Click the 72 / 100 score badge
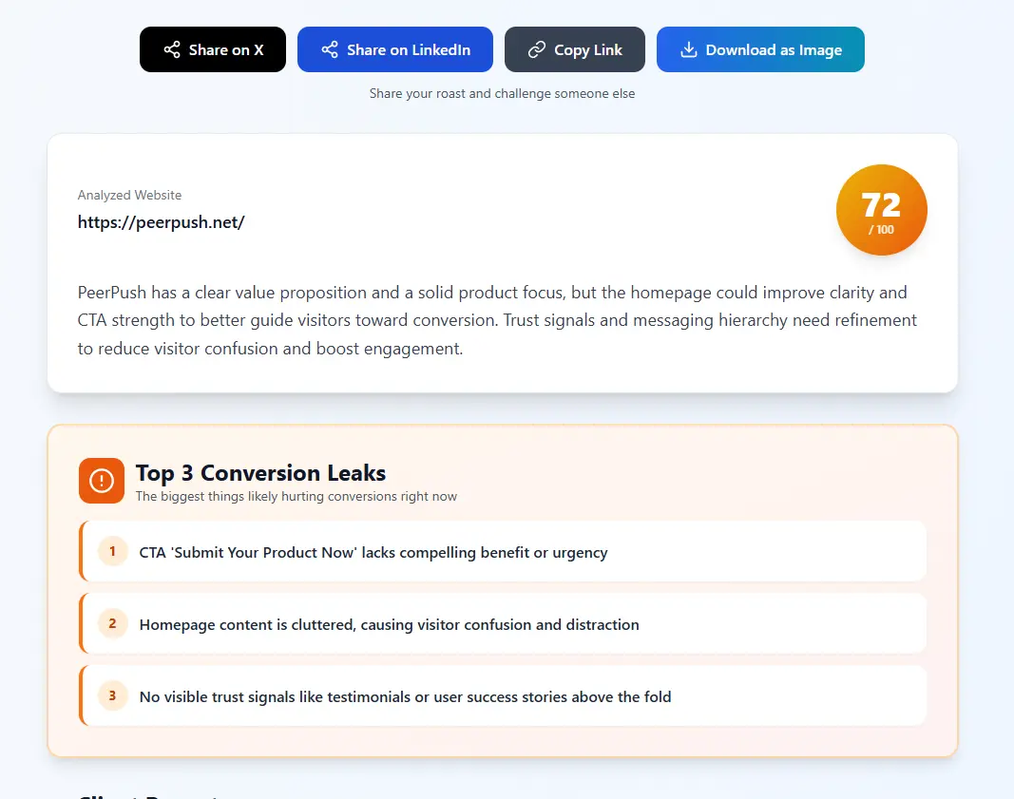Image resolution: width=1014 pixels, height=799 pixels. coord(882,210)
